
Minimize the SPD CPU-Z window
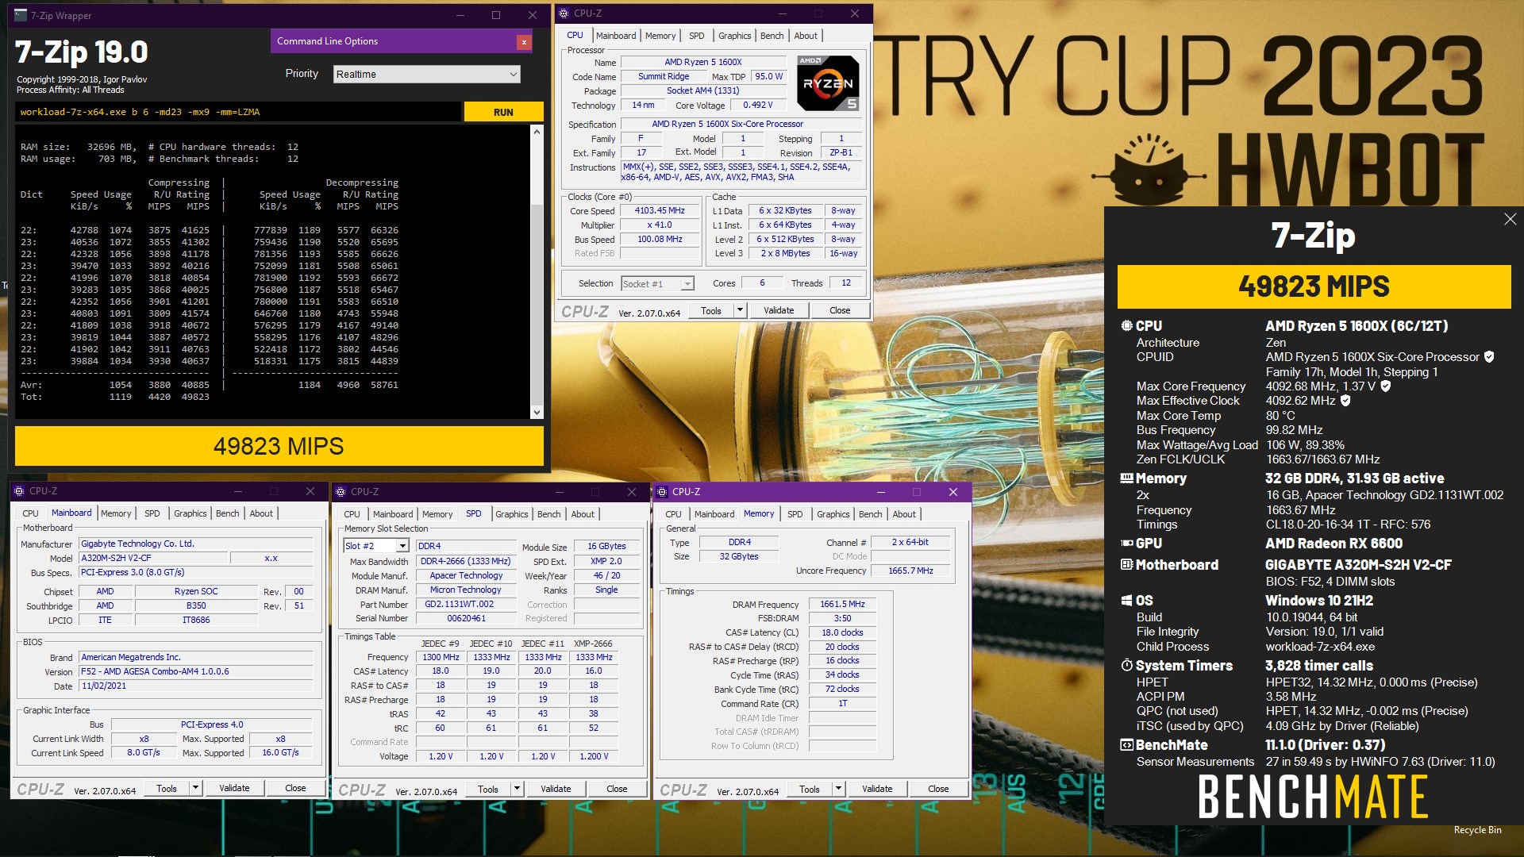(559, 492)
